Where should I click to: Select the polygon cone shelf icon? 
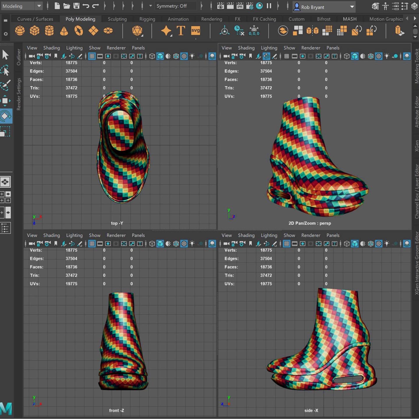click(64, 30)
